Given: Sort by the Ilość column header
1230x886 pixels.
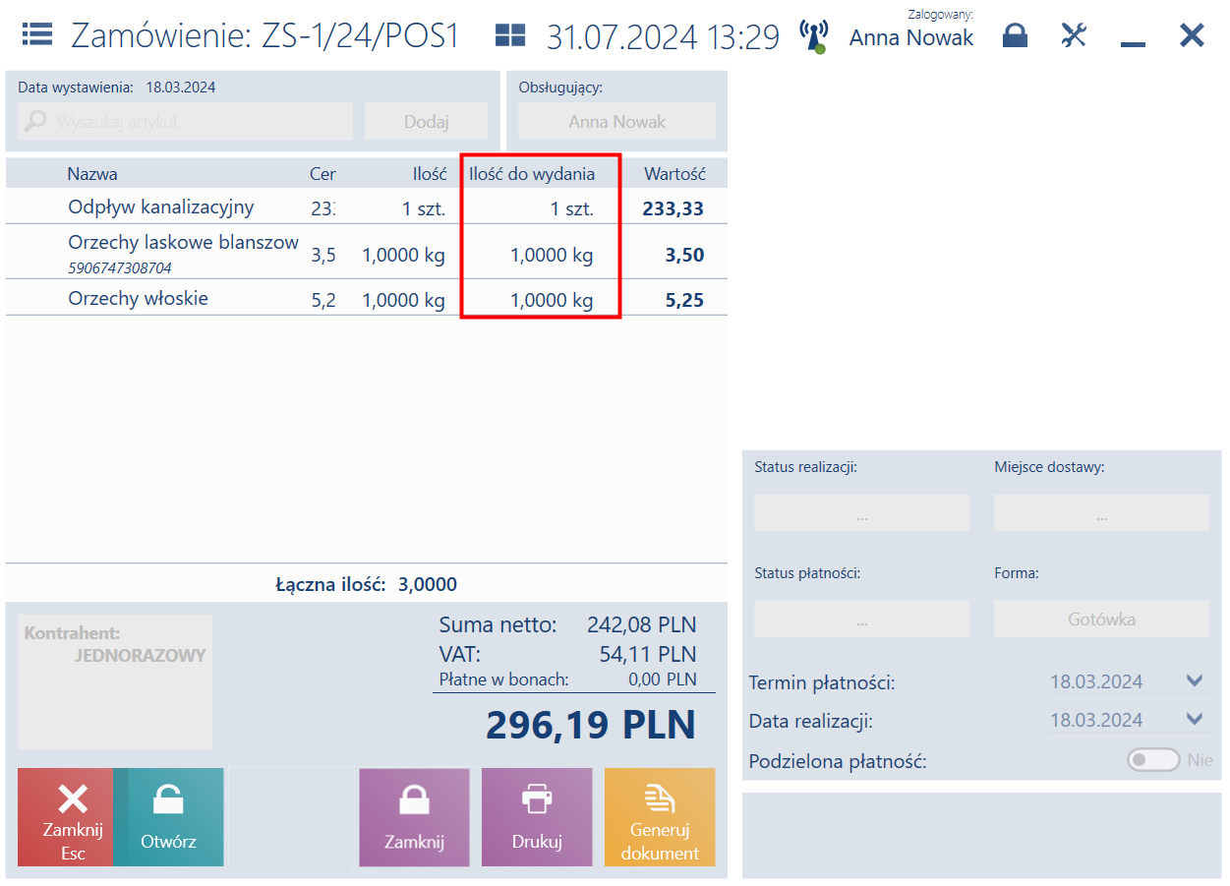Looking at the screenshot, I should click(430, 174).
